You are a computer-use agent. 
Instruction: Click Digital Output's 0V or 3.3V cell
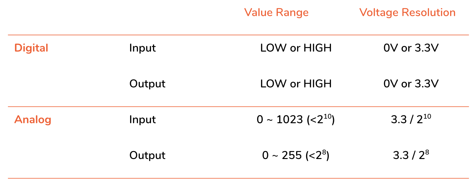click(x=411, y=84)
